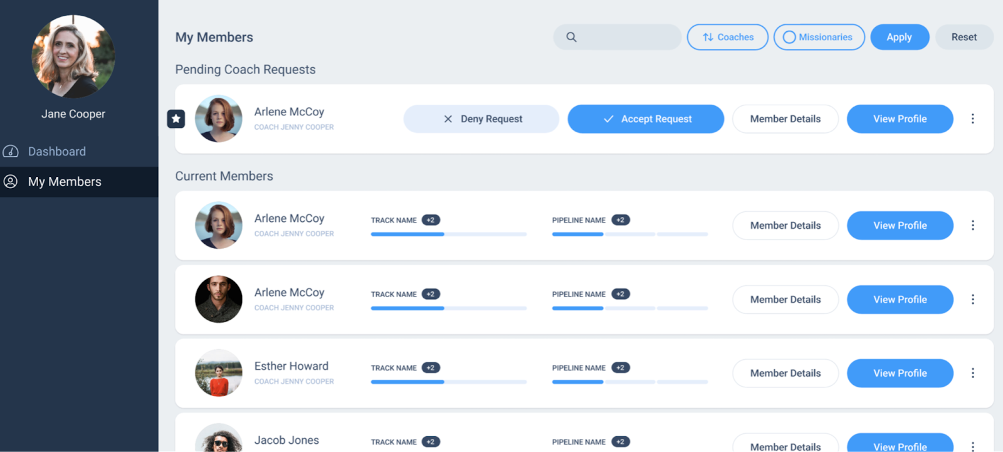View Profile in the pending request row
Image resolution: width=1003 pixels, height=452 pixels.
(x=900, y=119)
